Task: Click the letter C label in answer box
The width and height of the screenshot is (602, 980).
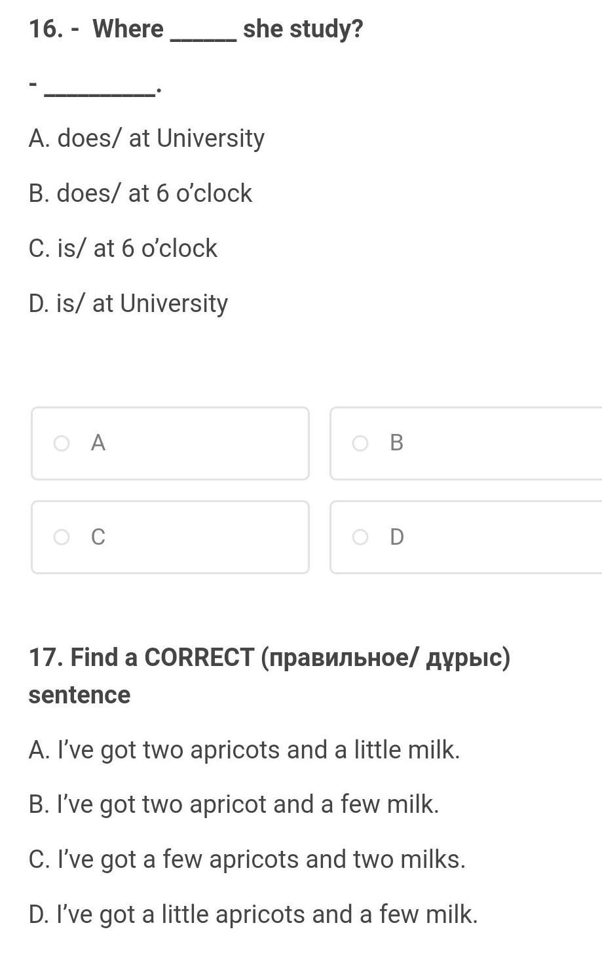Action: [x=98, y=537]
